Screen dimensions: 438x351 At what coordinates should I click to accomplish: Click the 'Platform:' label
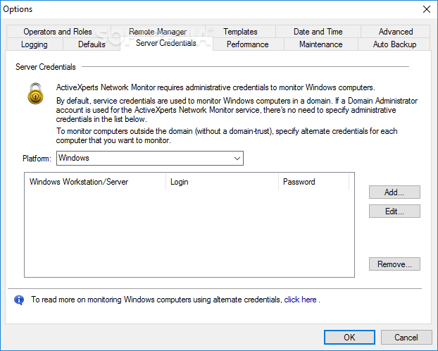[x=37, y=159]
